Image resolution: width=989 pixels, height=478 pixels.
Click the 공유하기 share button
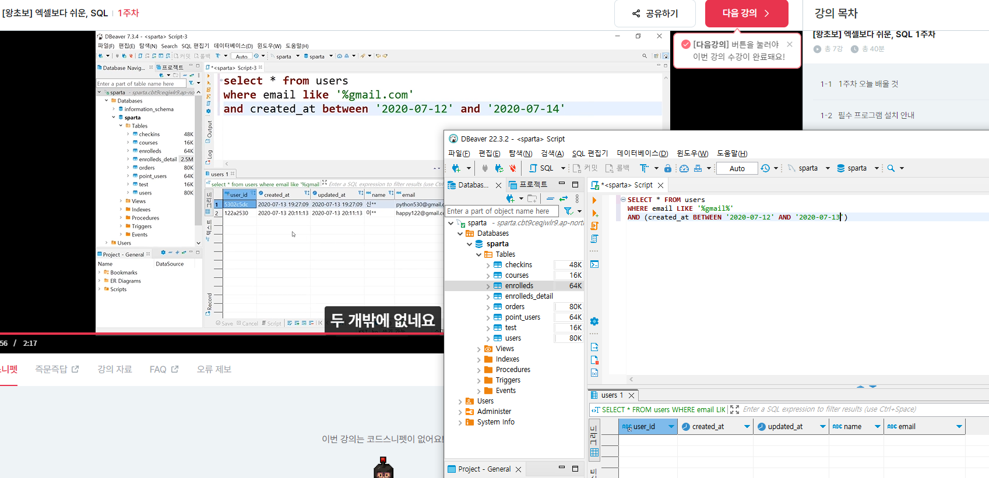655,13
